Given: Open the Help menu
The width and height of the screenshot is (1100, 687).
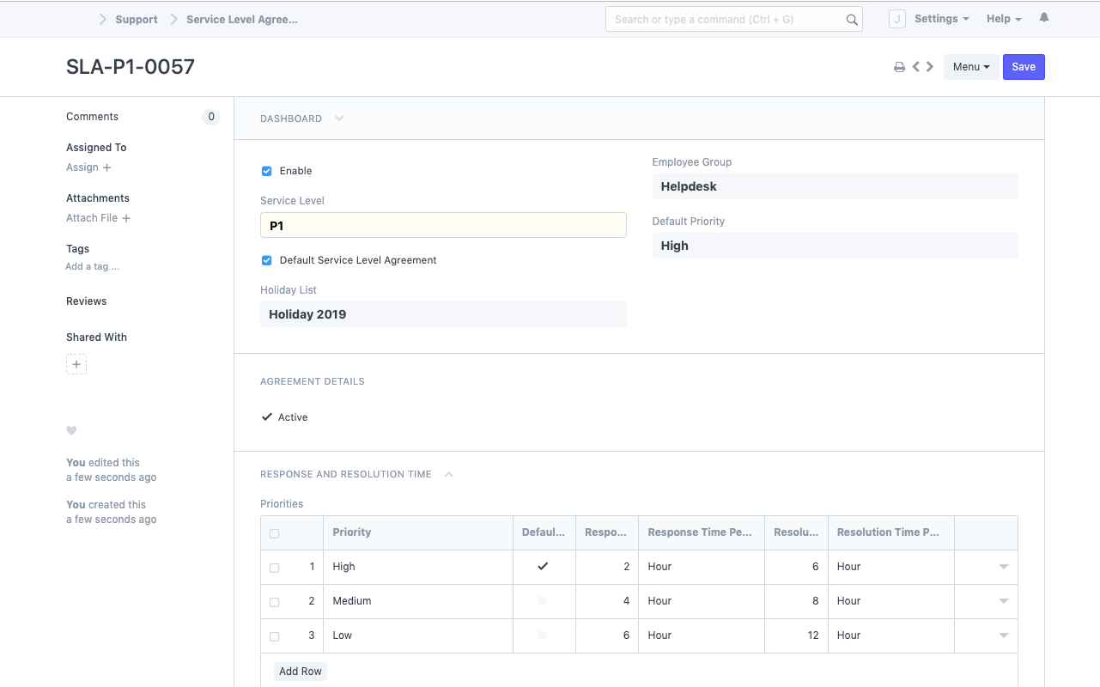Looking at the screenshot, I should [1003, 19].
